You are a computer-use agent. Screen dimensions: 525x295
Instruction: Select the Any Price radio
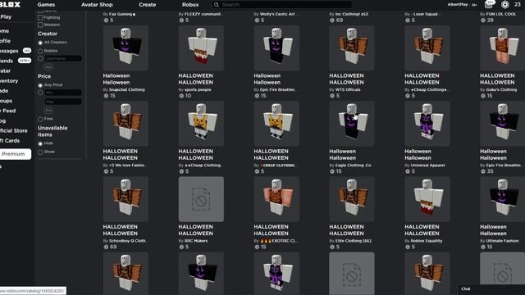click(x=40, y=85)
